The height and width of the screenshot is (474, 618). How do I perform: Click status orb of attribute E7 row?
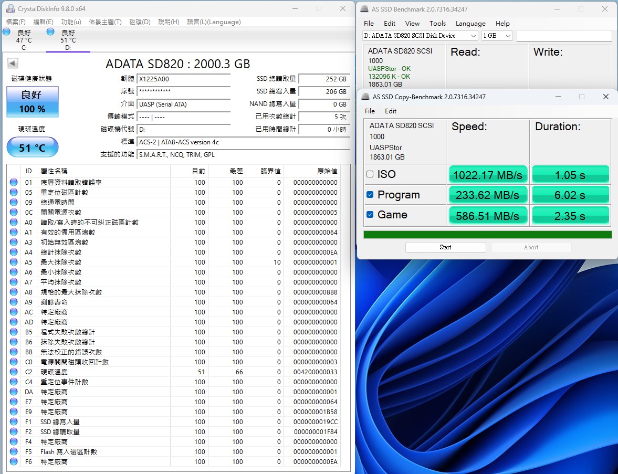click(x=14, y=402)
